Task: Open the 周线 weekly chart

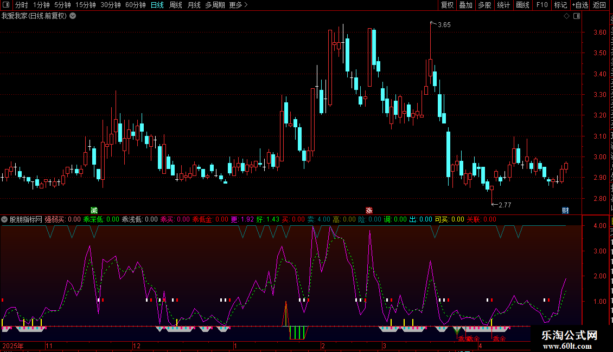Action: click(x=176, y=5)
